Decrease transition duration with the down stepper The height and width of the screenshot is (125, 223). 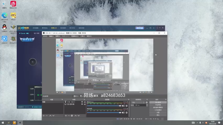click(x=147, y=106)
